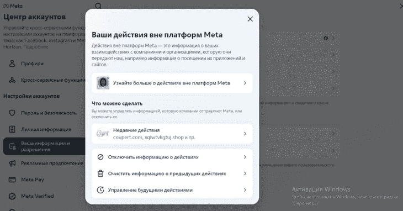Image resolution: width=403 pixels, height=211 pixels.
Task: Click the megaphone icon for ad preferences
Action: (x=12, y=163)
